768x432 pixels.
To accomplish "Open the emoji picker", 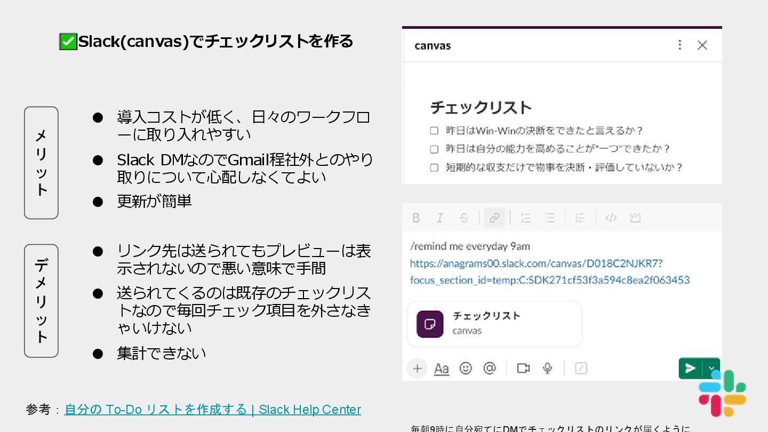I will 466,368.
